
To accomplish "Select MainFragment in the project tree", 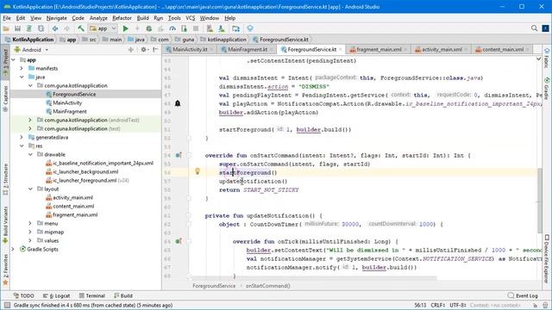I will click(x=70, y=111).
